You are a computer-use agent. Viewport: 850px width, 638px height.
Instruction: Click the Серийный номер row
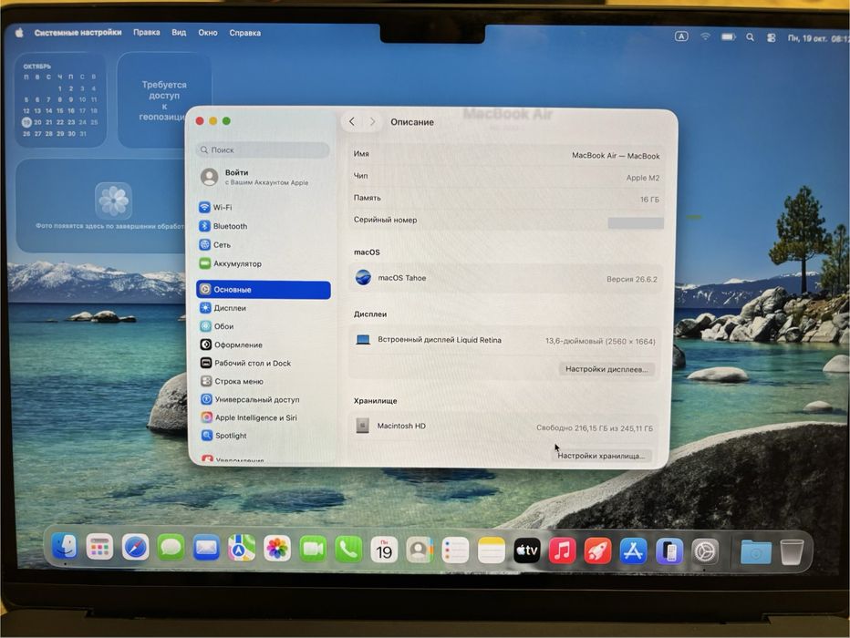coord(507,221)
